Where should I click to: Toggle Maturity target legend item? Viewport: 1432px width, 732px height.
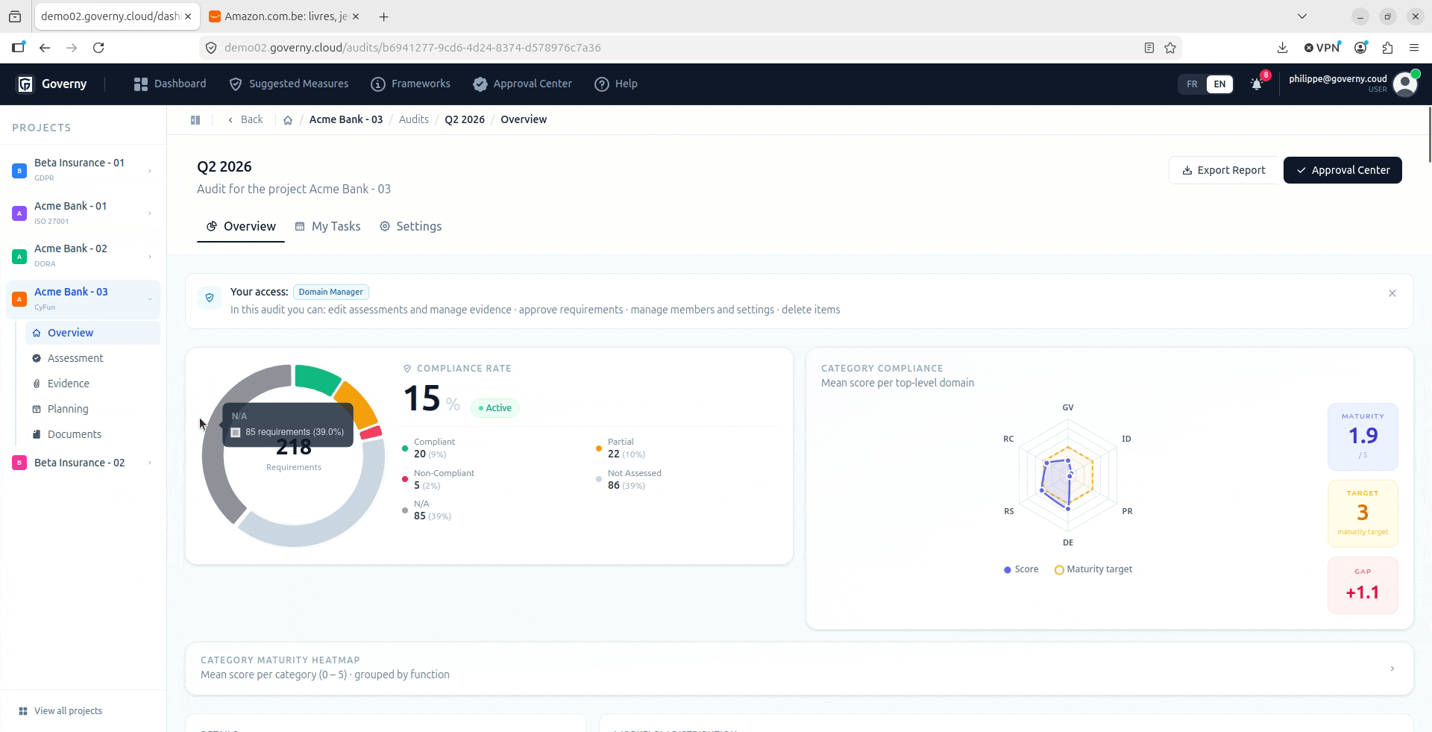pyautogui.click(x=1093, y=570)
